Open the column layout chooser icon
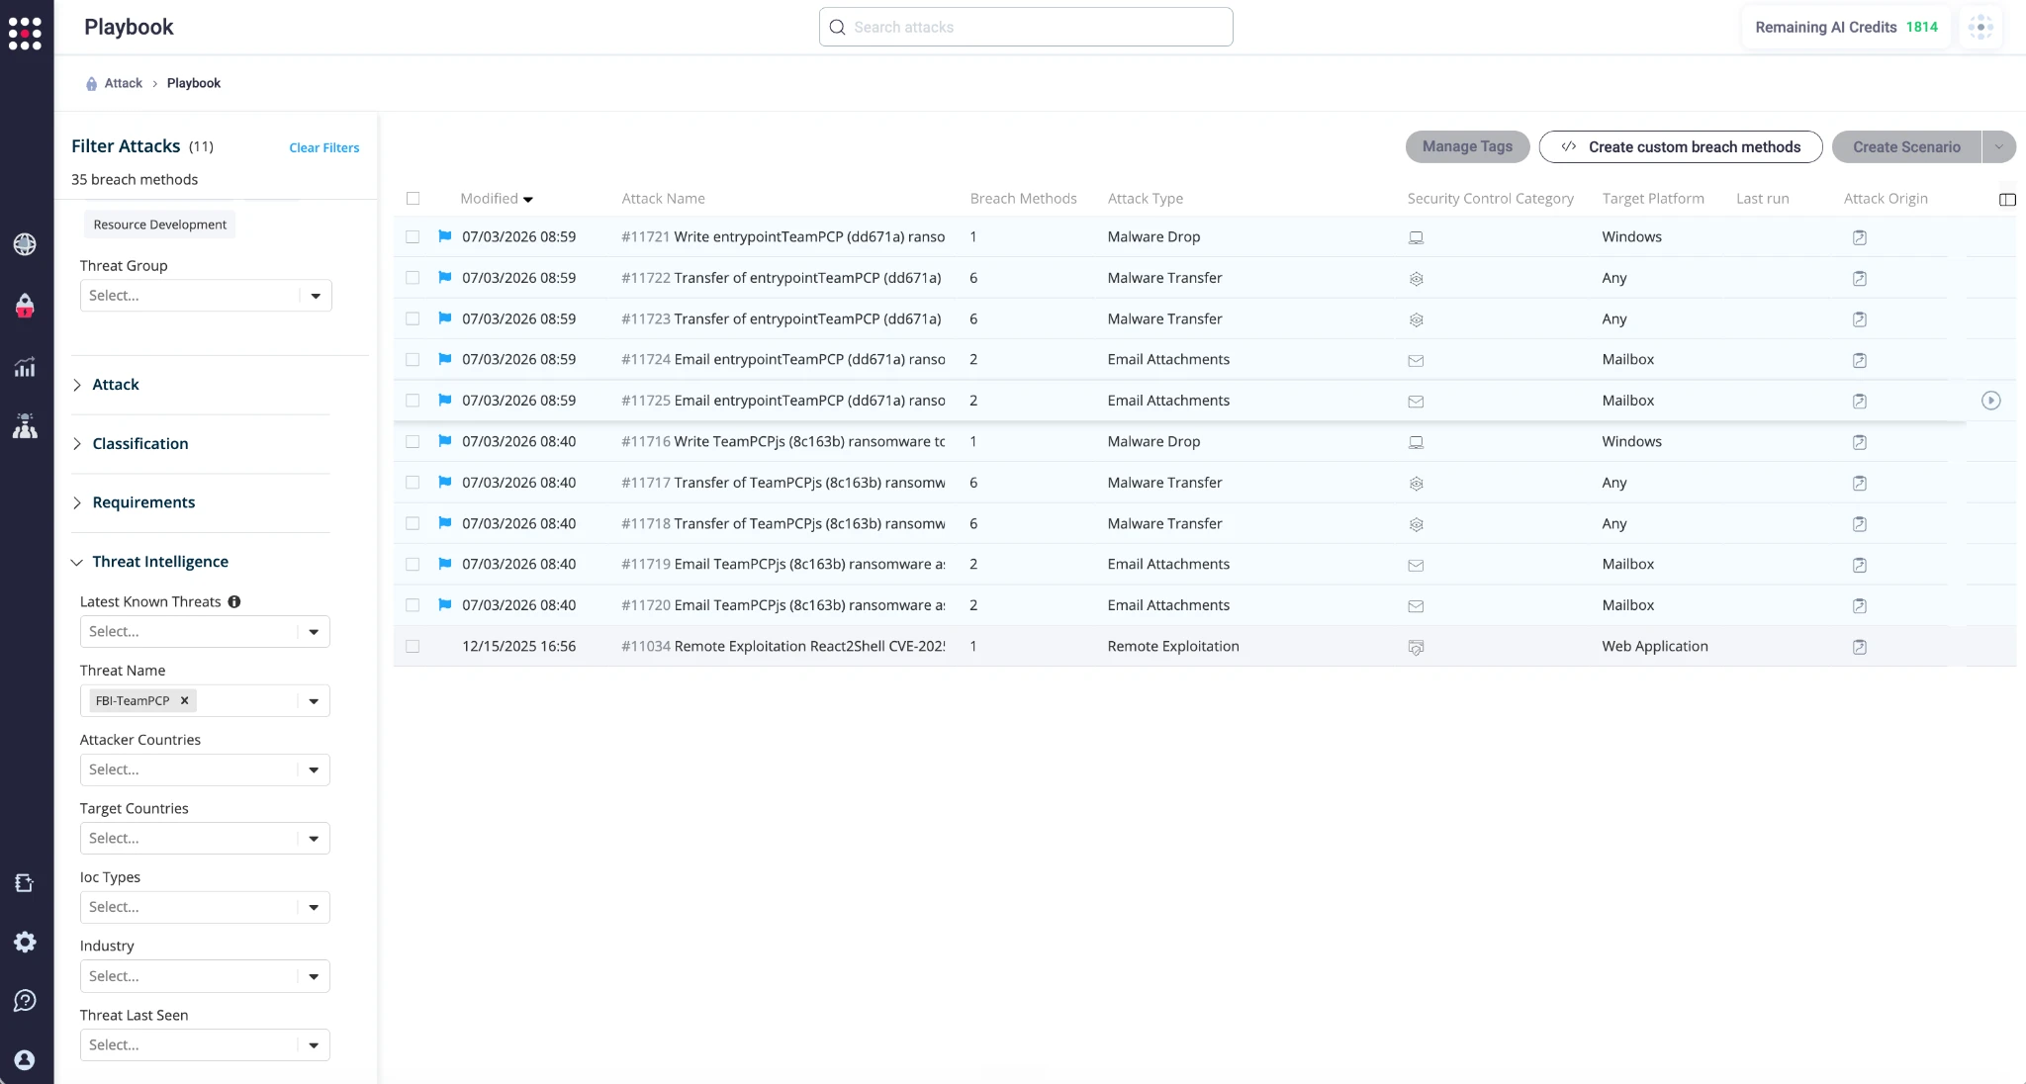Viewport: 2026px width, 1084px height. 2007,200
